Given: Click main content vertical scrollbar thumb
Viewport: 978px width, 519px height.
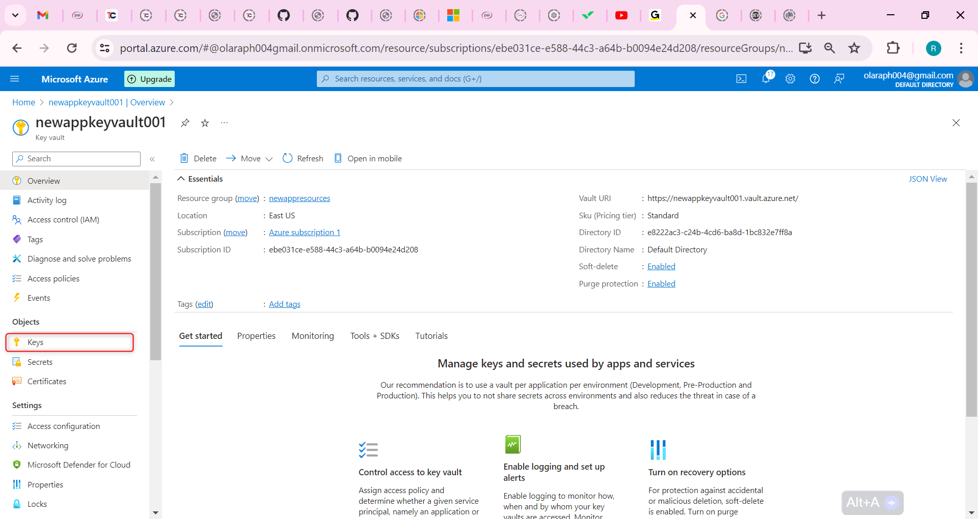Looking at the screenshot, I should (971, 300).
